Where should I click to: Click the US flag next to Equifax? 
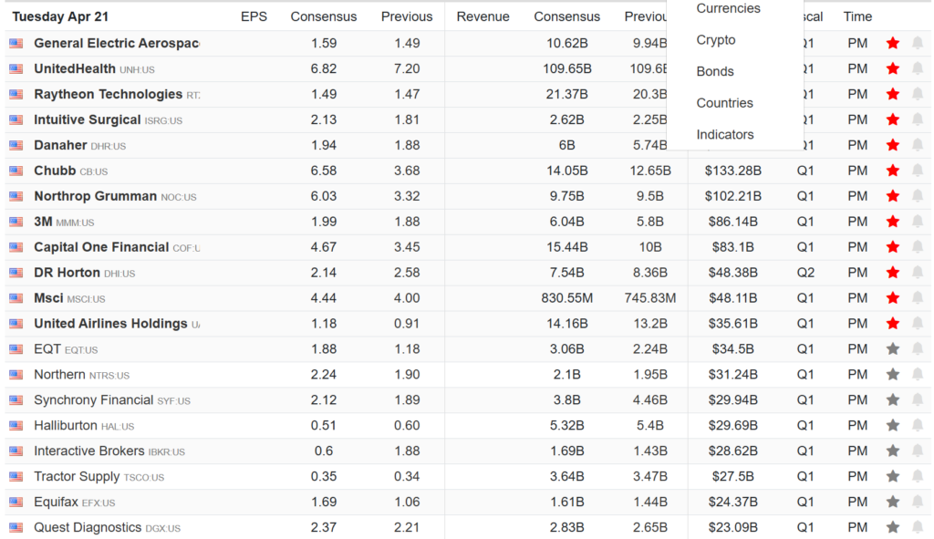tap(14, 502)
